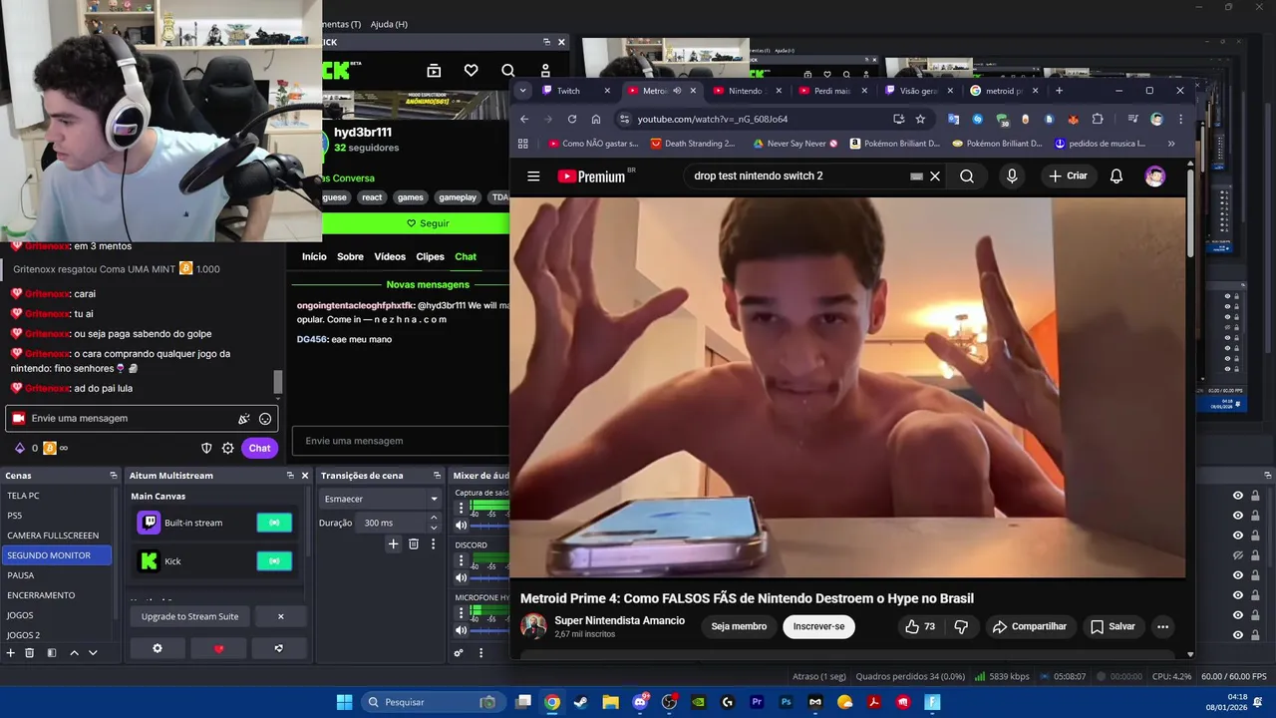Adjust the DISCORD volume slider
Screen dimensions: 1276x718
pos(488,577)
